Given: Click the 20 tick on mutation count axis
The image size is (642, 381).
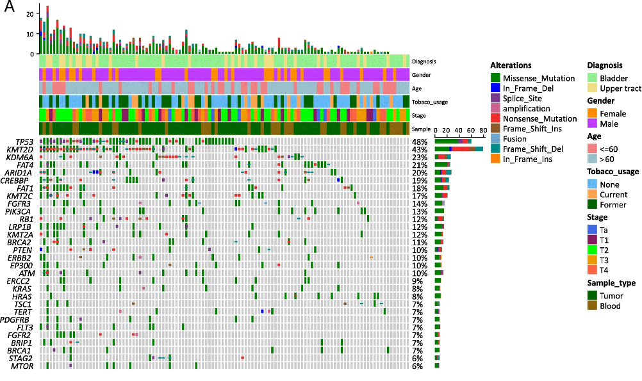Looking at the screenshot, I should coord(30,14).
